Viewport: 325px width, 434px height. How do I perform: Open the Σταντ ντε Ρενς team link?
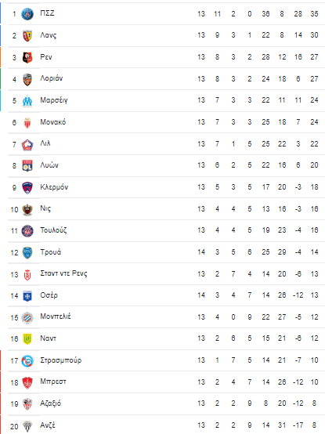click(x=63, y=273)
